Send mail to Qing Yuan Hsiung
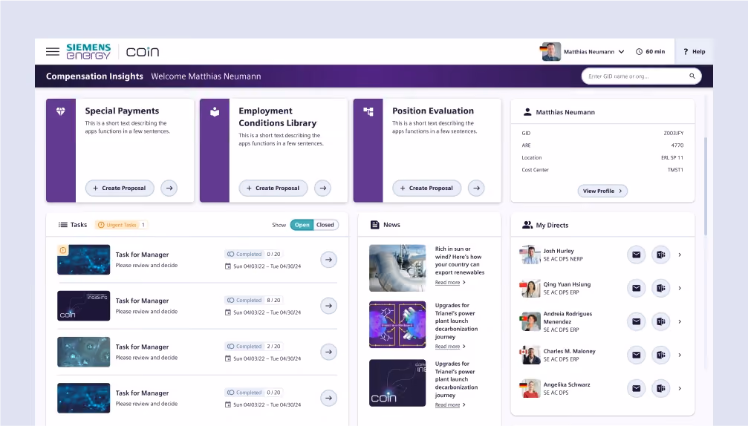 pos(637,288)
